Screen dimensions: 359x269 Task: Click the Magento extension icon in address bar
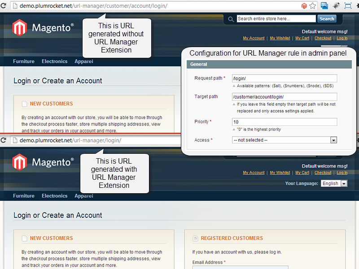click(304, 6)
